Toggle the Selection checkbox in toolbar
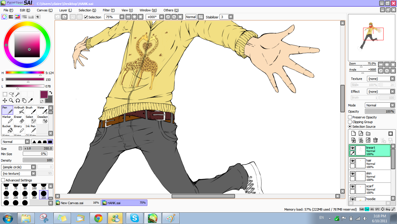 pyautogui.click(x=86, y=17)
